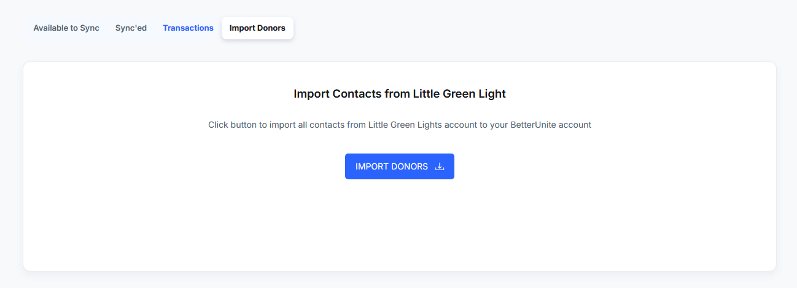Open the Sync'ed tab
Screen dimensions: 797x288
coord(131,28)
